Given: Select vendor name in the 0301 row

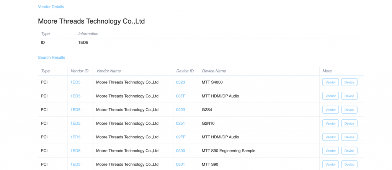Looking at the screenshot, I should click(127, 164).
